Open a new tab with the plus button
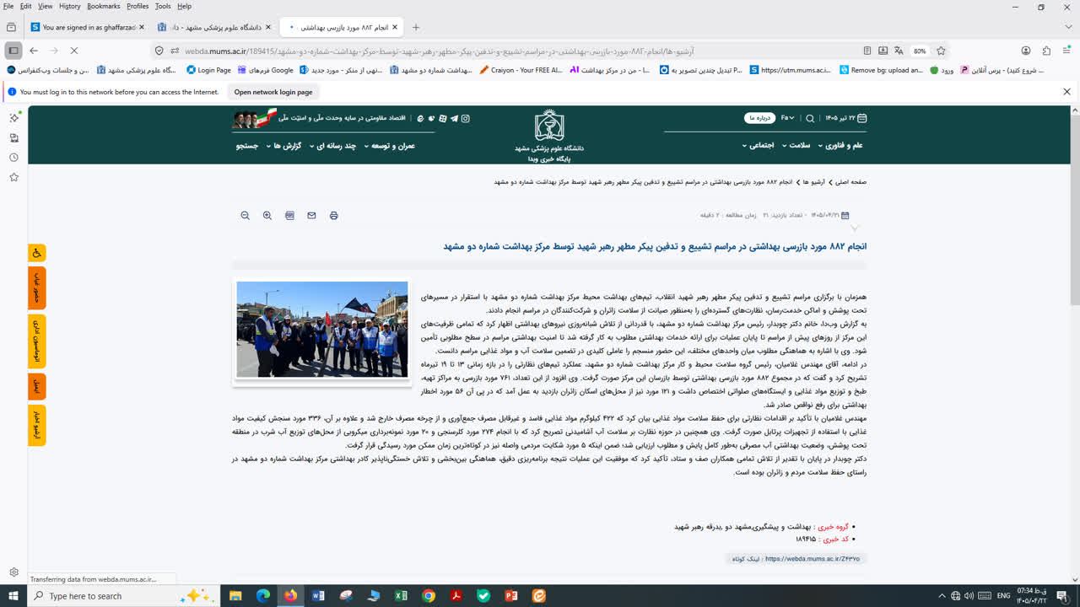Screen dimensions: 1080x607 coord(416,27)
